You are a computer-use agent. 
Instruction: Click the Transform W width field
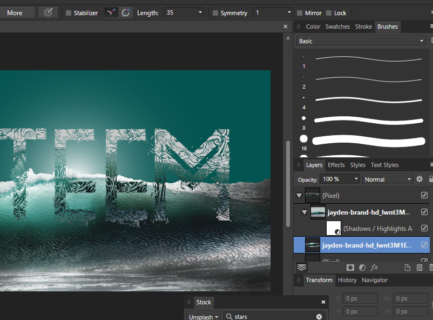point(411,298)
